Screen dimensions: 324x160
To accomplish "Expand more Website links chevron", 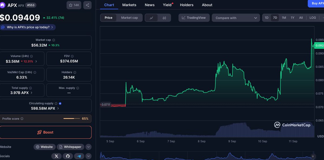I will click(88, 147).
